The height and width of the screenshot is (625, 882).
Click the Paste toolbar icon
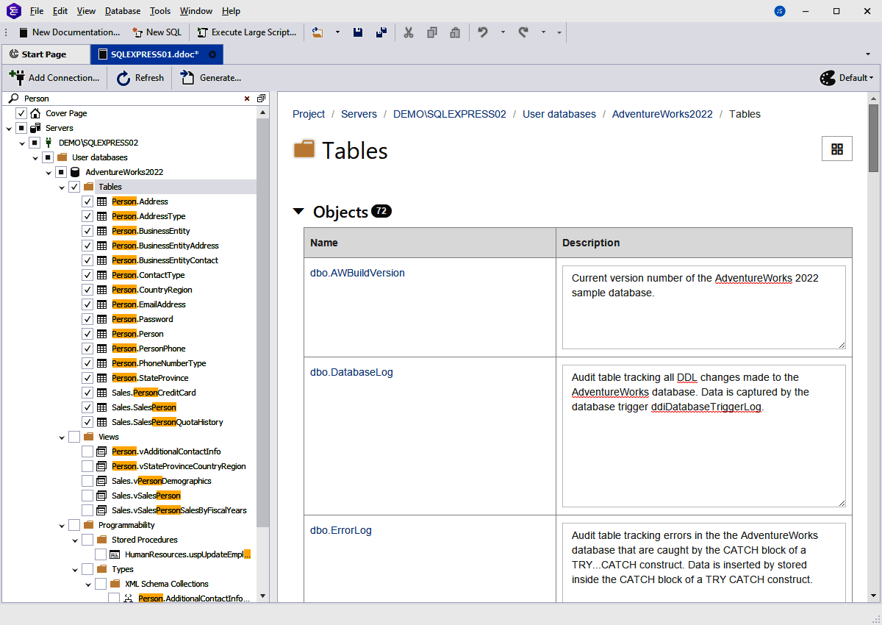click(x=455, y=32)
